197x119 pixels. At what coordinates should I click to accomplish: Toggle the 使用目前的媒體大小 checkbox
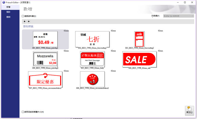click(23, 112)
